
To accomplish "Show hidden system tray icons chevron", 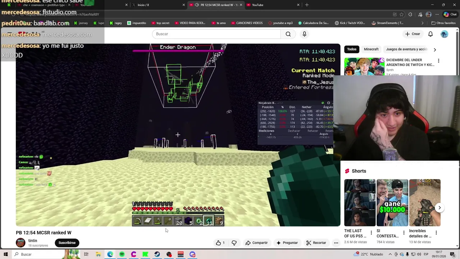I will coord(390,254).
